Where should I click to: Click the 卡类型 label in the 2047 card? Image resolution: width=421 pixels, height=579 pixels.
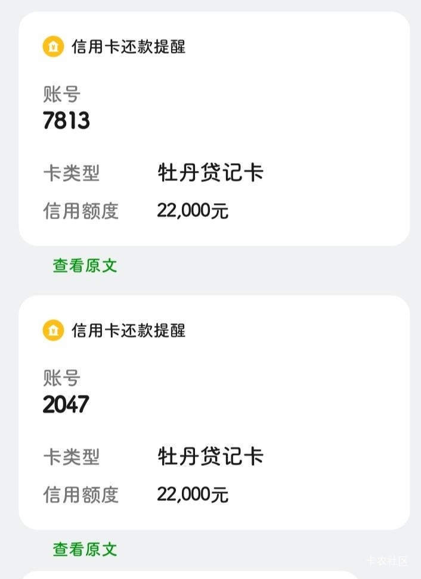click(71, 457)
